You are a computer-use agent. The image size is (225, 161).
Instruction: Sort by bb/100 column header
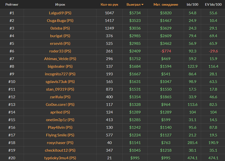point(192,5)
